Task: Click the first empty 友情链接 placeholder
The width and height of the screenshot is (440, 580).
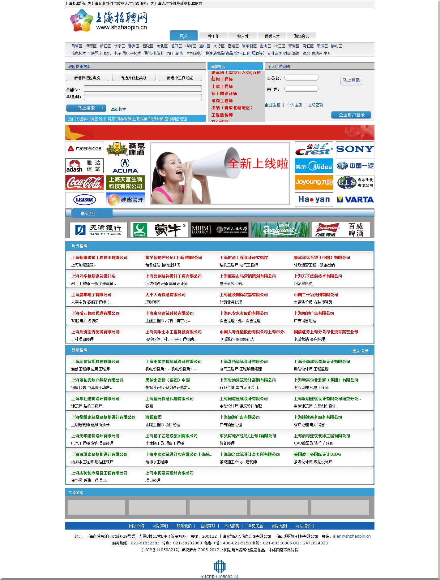Action: coord(96,507)
